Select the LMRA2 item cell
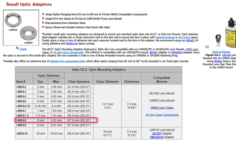Viewport: 236px width, 141px height. [x=24, y=87]
